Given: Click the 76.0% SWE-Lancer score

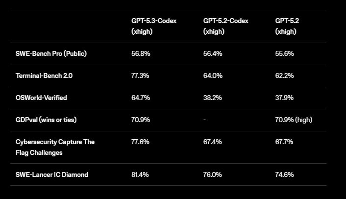Looking at the screenshot, I should [x=213, y=174].
